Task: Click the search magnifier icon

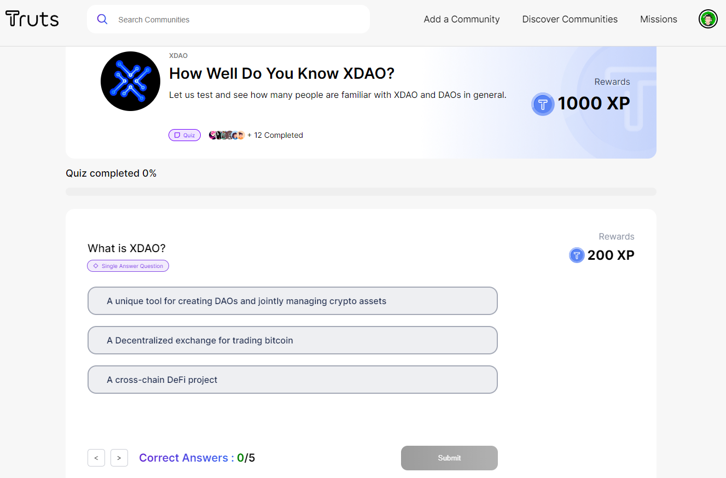Action: point(102,19)
